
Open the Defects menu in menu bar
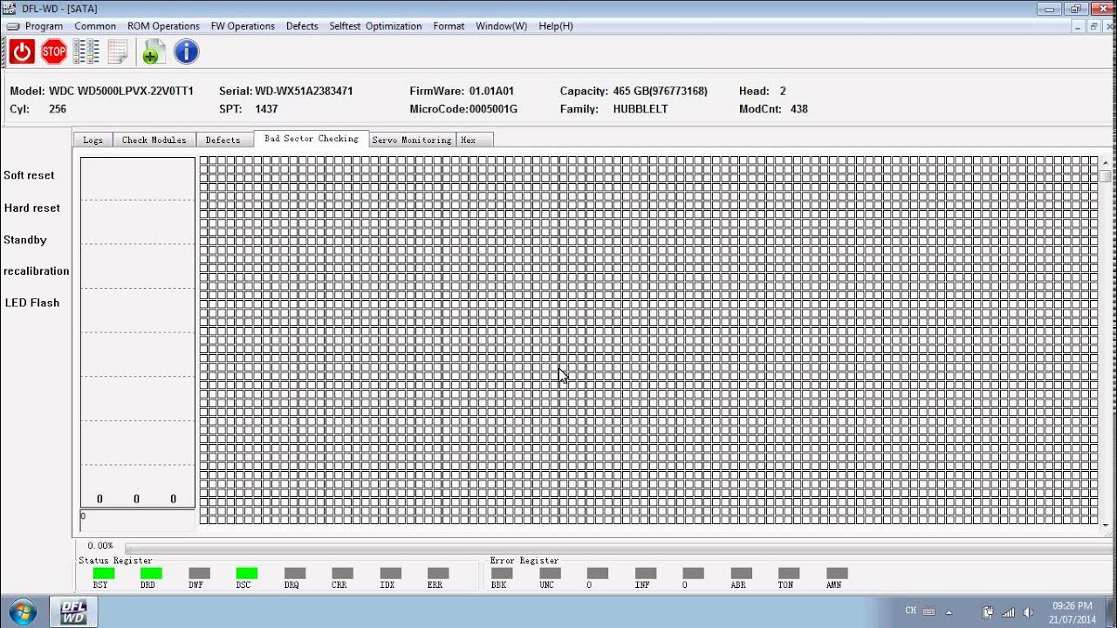tap(302, 26)
